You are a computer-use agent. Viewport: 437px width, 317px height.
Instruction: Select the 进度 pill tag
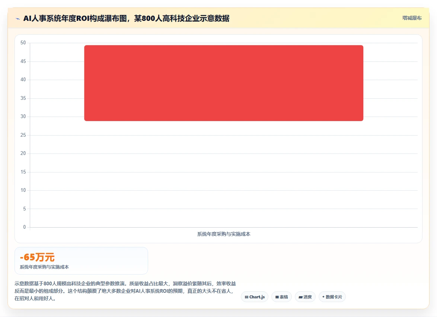(305, 297)
